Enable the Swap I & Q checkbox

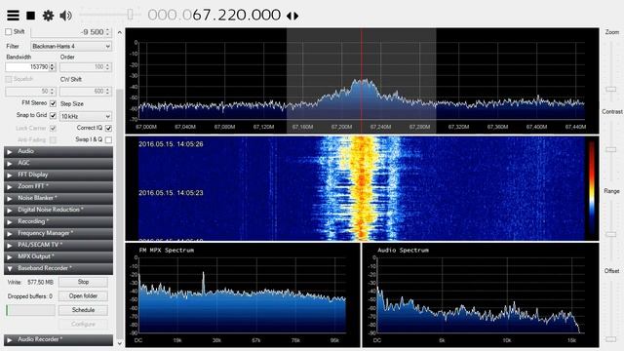[108, 139]
